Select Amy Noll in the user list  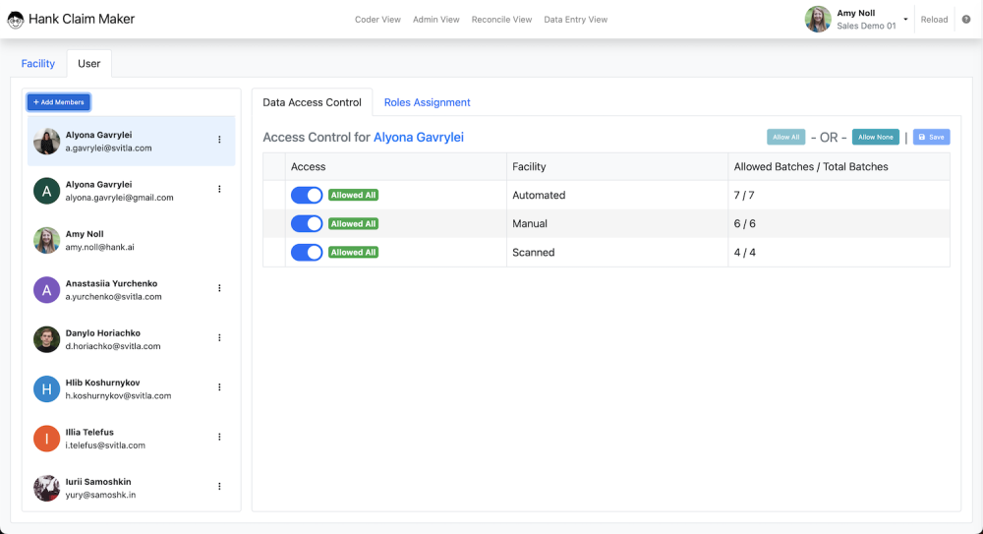(x=131, y=240)
